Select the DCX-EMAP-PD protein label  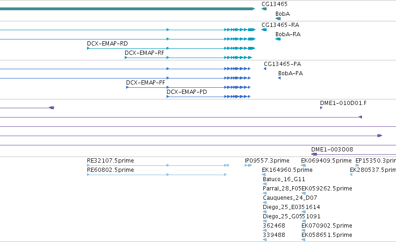coord(187,92)
